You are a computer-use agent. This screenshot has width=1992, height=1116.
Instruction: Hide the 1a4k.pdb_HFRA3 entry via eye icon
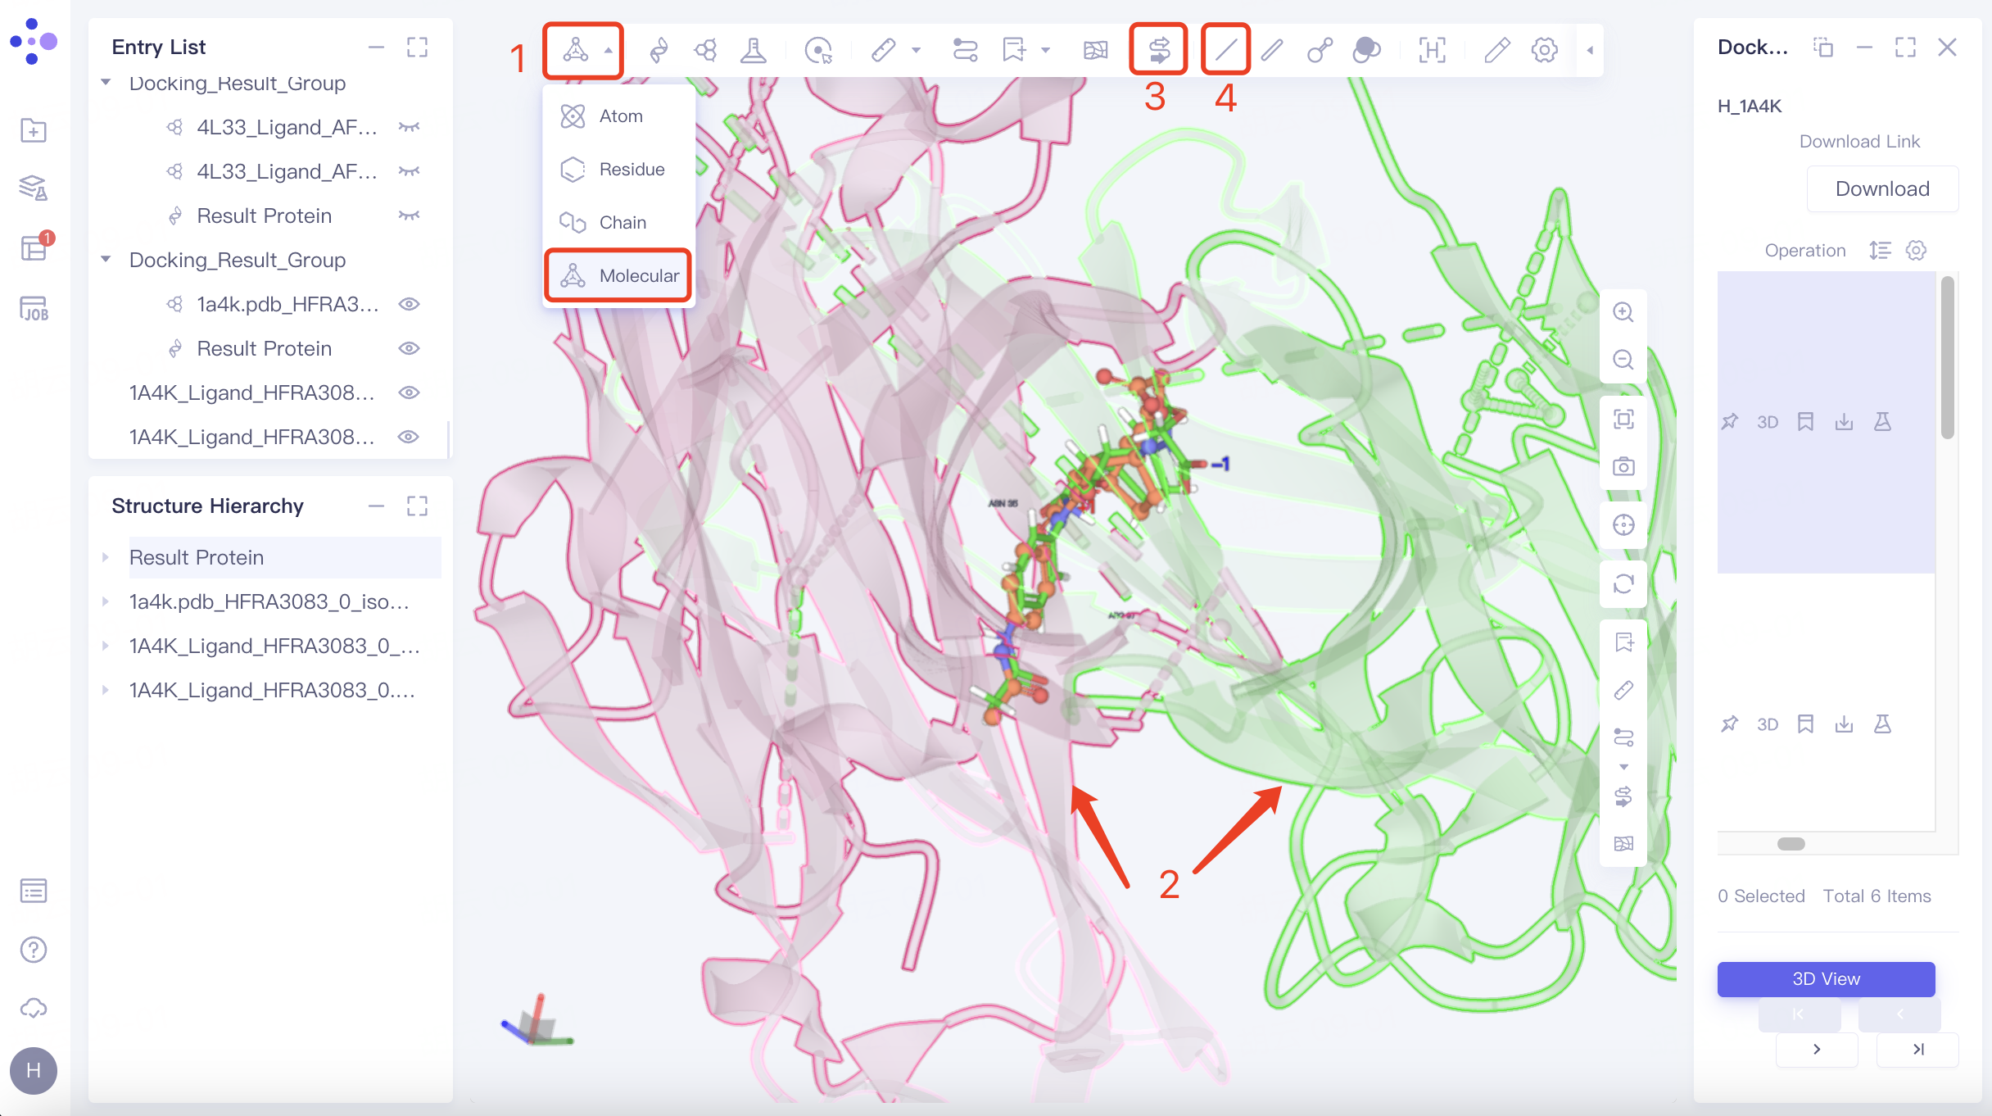(x=409, y=304)
